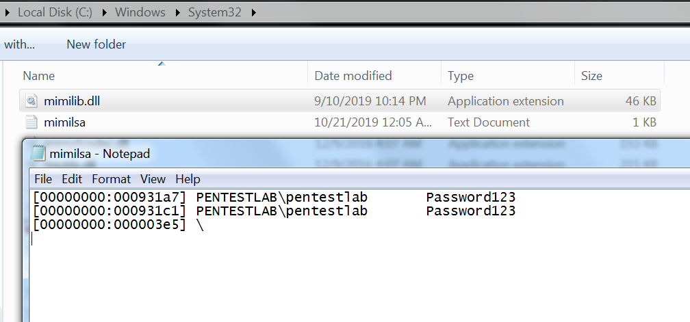Sort files by Date modified column
690x322 pixels.
tap(353, 76)
